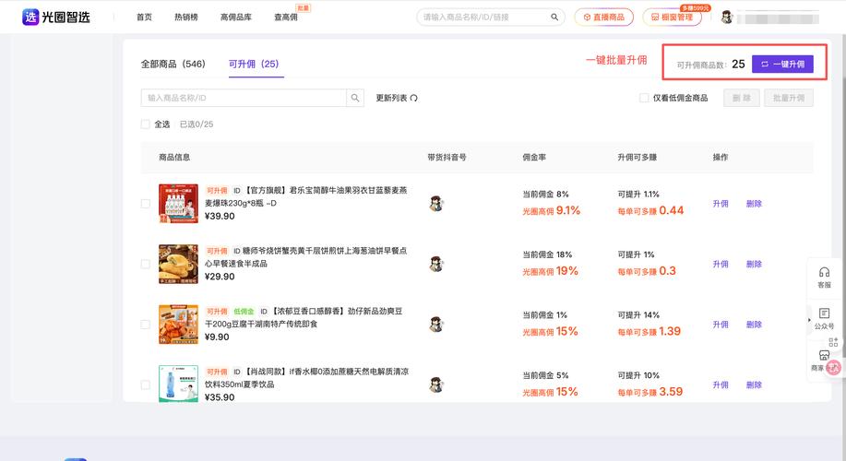Image resolution: width=846 pixels, height=461 pixels.
Task: Click ID tag on 君乐宝 product
Action: click(x=237, y=191)
